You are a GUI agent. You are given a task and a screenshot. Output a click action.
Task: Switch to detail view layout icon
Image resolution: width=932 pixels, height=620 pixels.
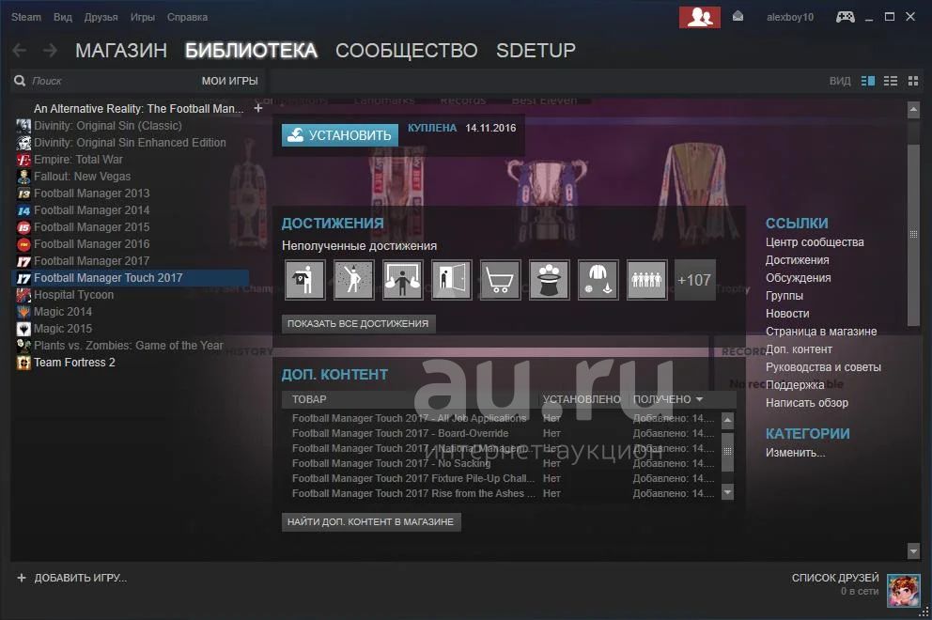pos(868,81)
